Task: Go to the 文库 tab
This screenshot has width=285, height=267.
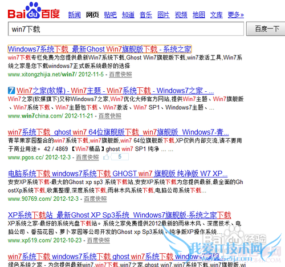Action: tap(216, 15)
